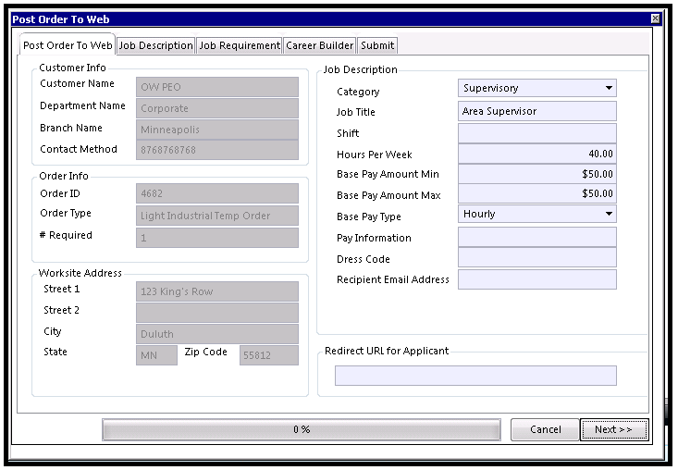Image resolution: width=678 pixels, height=470 pixels.
Task: Click the Base Pay Amount Max field
Action: click(537, 193)
